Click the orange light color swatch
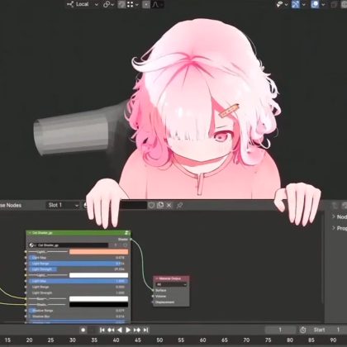Image resolution: width=347 pixels, height=347 pixels. 98,252
